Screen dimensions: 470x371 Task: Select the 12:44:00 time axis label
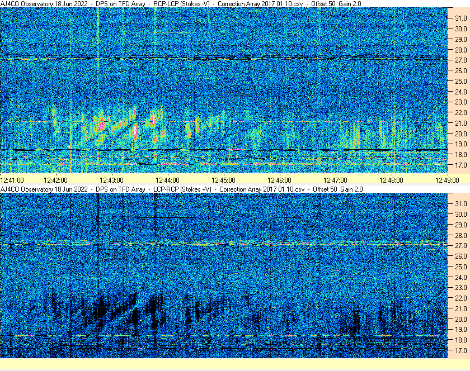click(x=167, y=180)
